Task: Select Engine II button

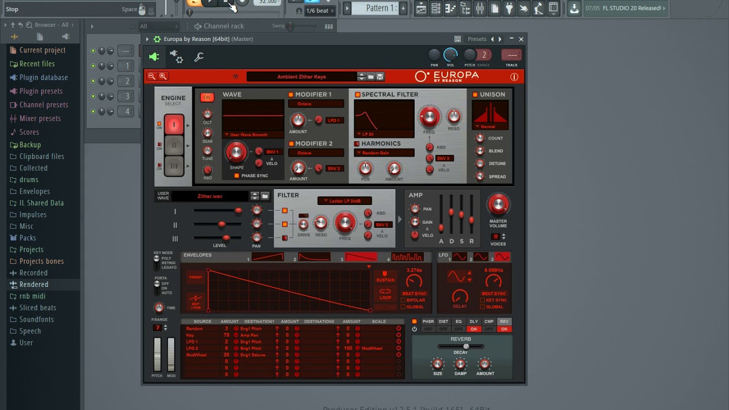Action: click(x=174, y=146)
